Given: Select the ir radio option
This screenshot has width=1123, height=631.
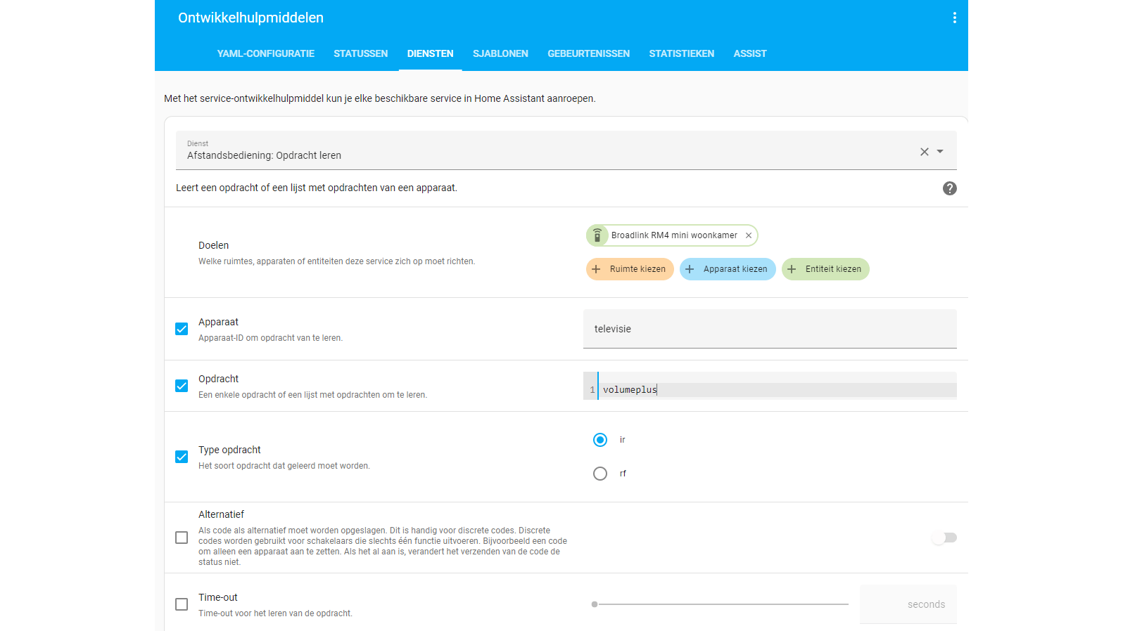Looking at the screenshot, I should pyautogui.click(x=600, y=440).
